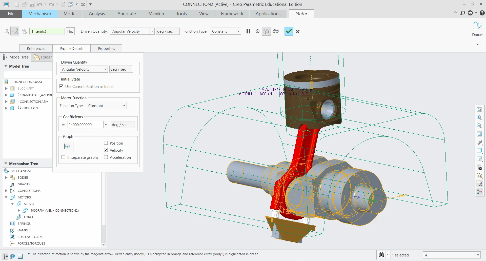Click the Close window X icon in quick toolbar
Viewport: 486px width, 261px height.
83,4
